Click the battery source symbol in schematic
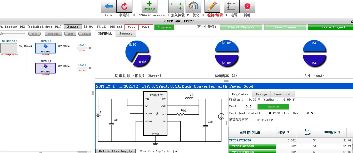 pos(99,115)
